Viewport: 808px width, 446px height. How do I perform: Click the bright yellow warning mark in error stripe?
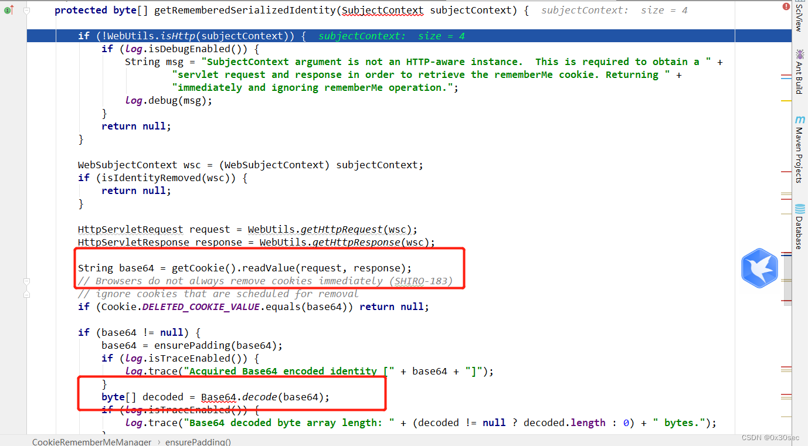coord(786,101)
